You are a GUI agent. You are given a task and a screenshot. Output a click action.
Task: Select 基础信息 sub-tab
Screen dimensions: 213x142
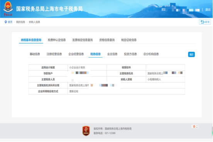tap(35, 54)
